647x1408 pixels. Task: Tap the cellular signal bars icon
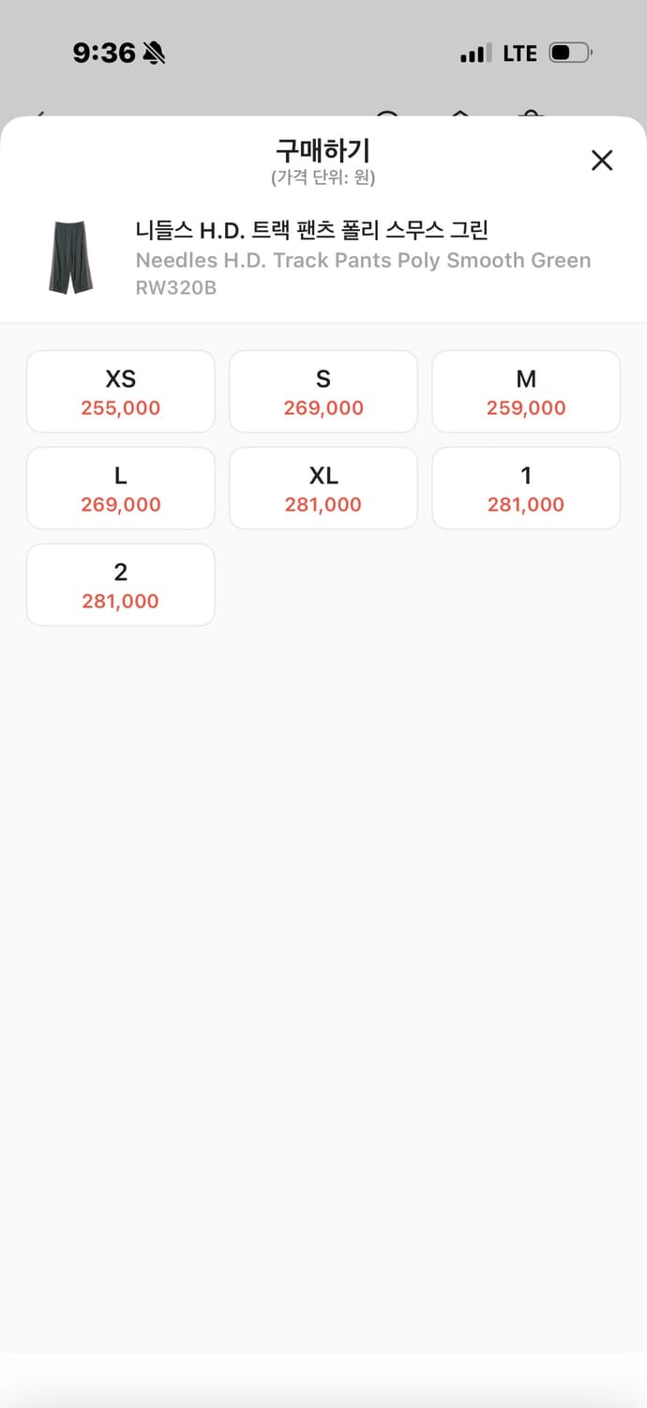point(475,54)
